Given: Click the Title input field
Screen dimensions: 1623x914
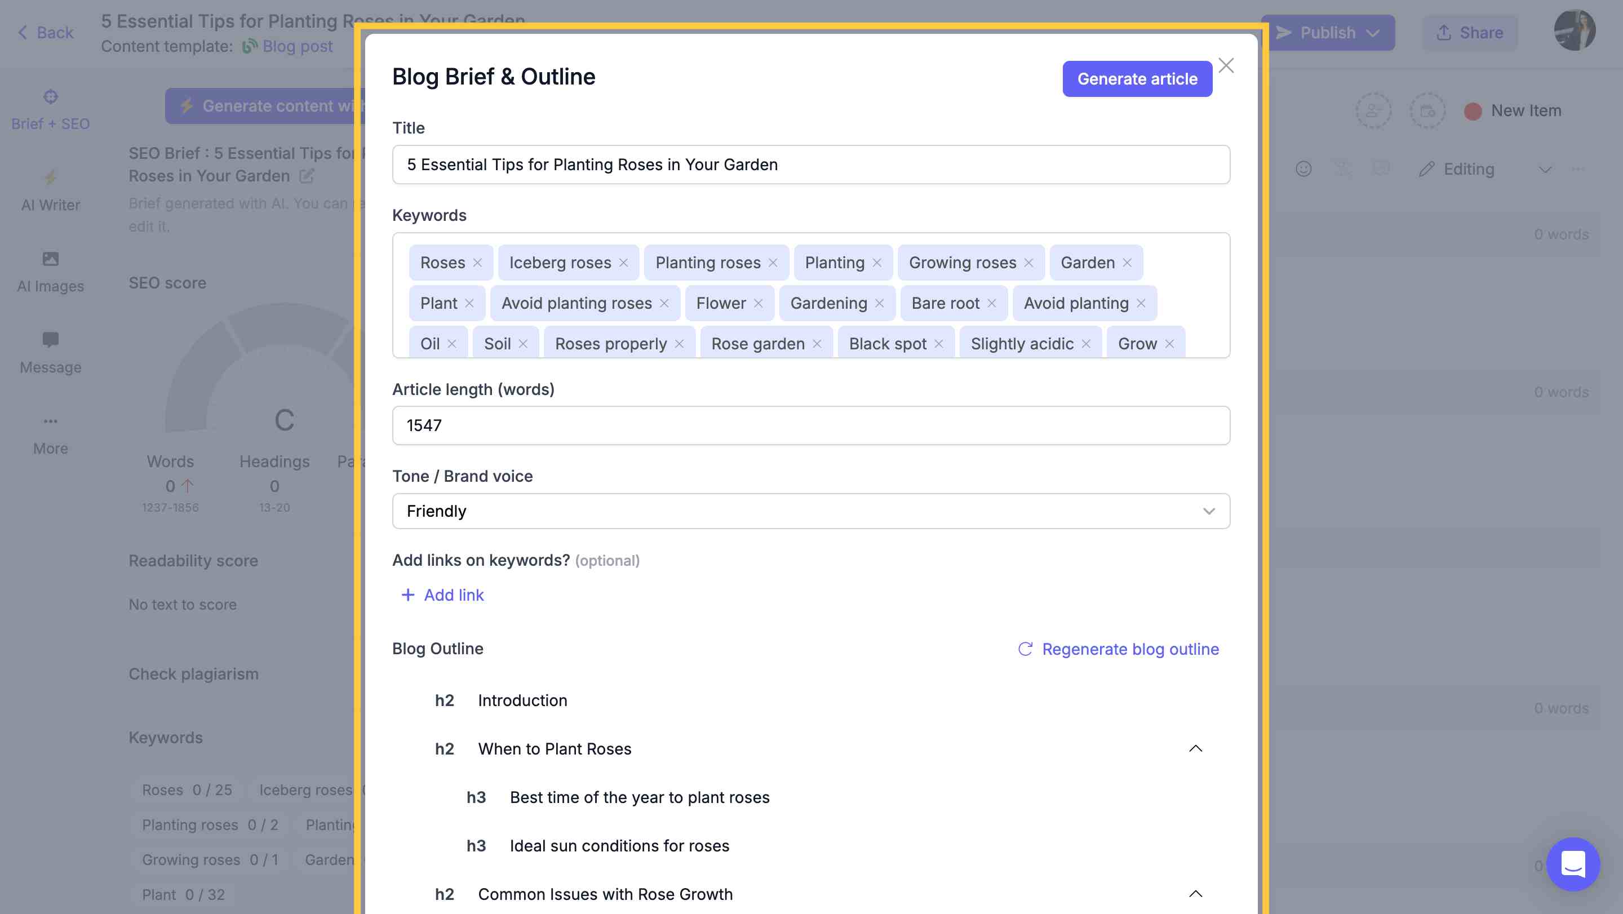Looking at the screenshot, I should pos(811,165).
